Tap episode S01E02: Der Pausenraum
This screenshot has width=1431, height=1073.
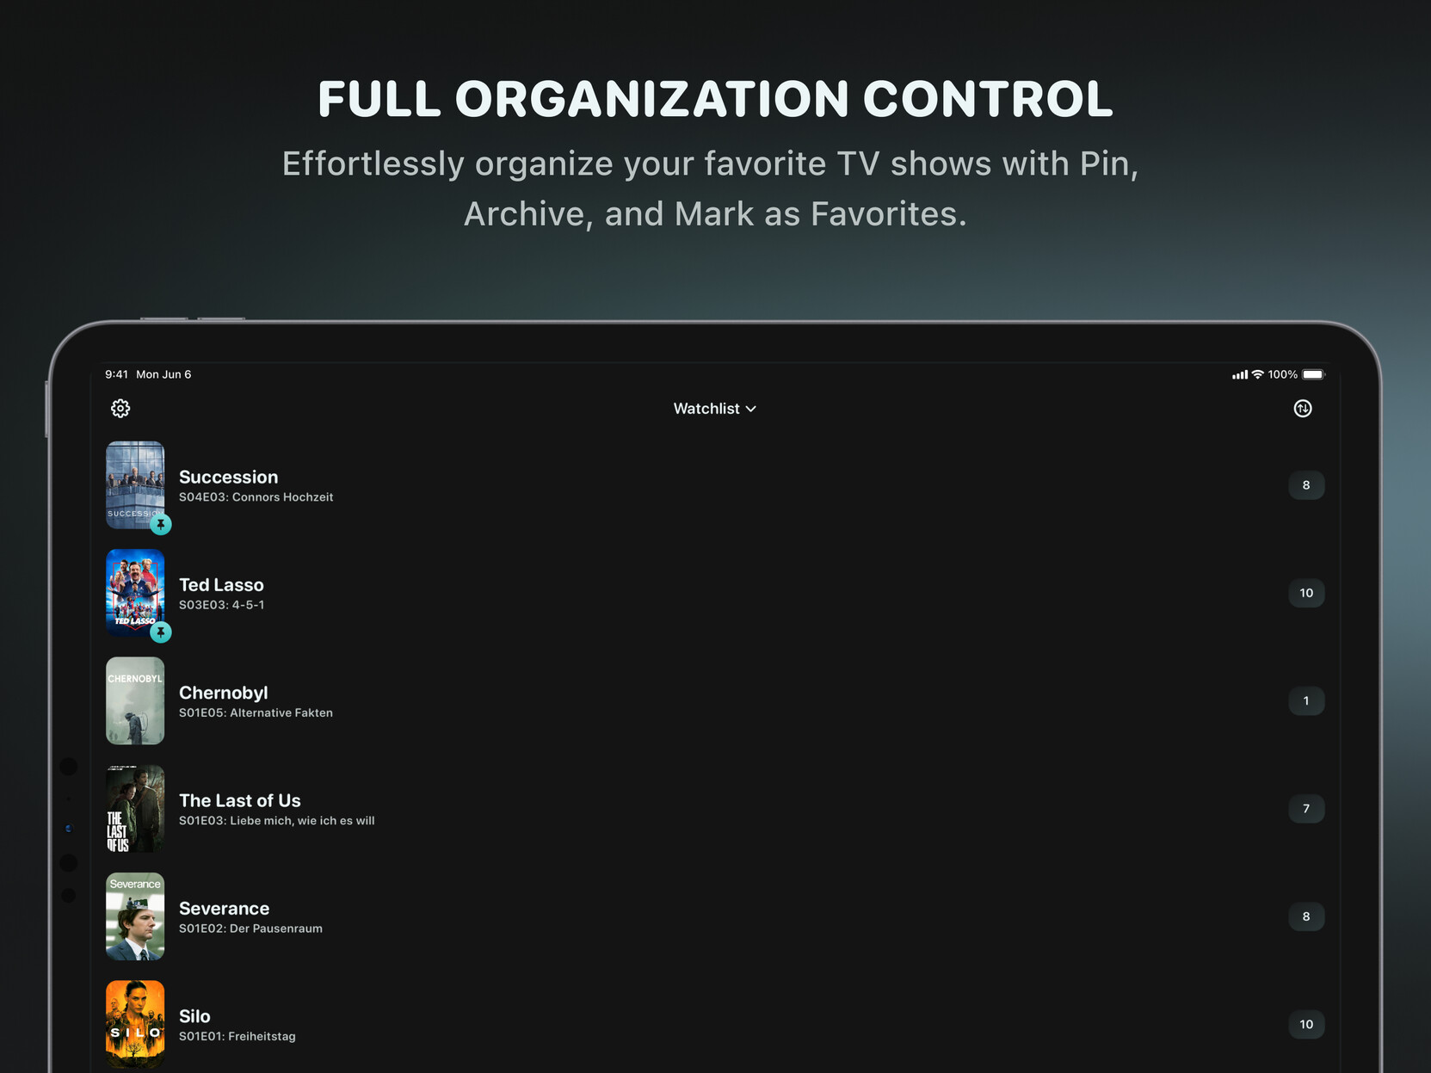(250, 928)
